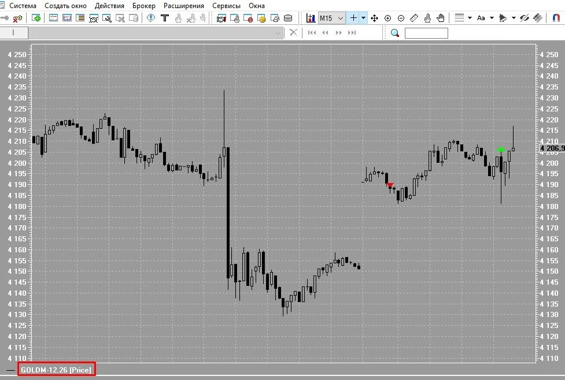This screenshot has height=380, width=565.
Task: Jump to first record arrow
Action: point(312,33)
